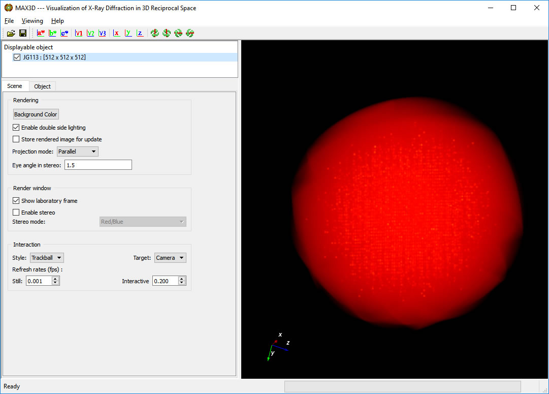
Task: Open the File menu
Action: tap(9, 21)
